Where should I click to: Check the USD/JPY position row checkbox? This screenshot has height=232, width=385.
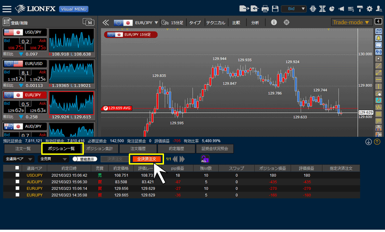17,175
